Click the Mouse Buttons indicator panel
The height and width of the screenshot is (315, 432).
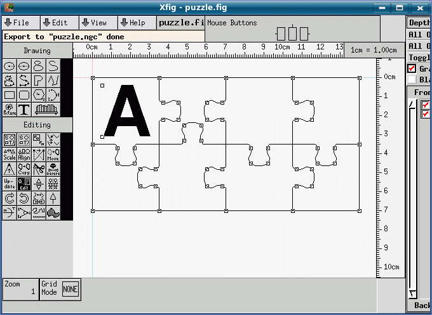coord(292,29)
